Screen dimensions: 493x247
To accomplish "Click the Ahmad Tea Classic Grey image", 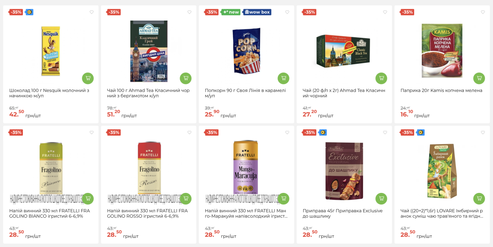I will click(149, 51).
